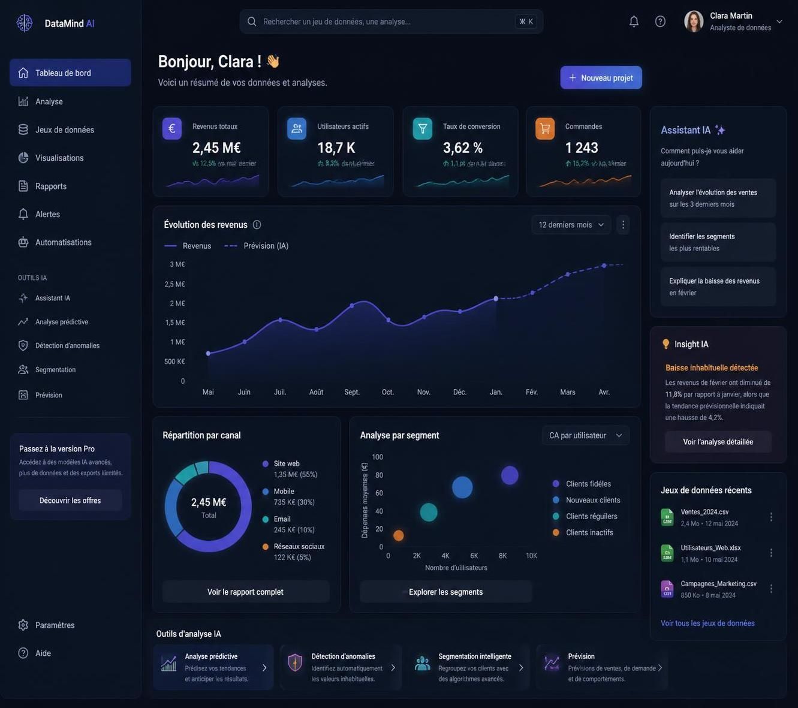Viewport: 798px width, 708px height.
Task: Open the CA par utilisateur dropdown
Action: [x=585, y=435]
